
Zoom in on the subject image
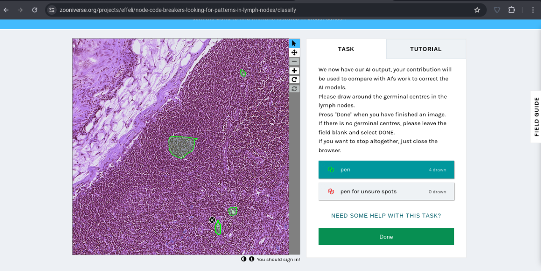(x=294, y=71)
